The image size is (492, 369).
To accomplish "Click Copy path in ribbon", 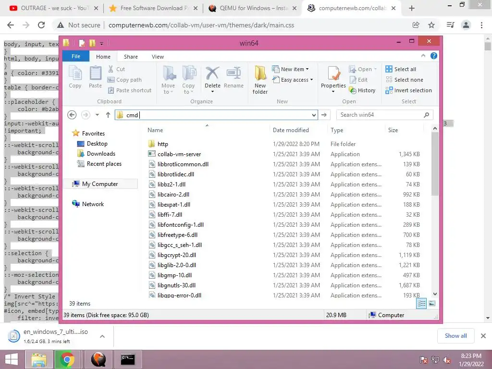I will pos(124,80).
